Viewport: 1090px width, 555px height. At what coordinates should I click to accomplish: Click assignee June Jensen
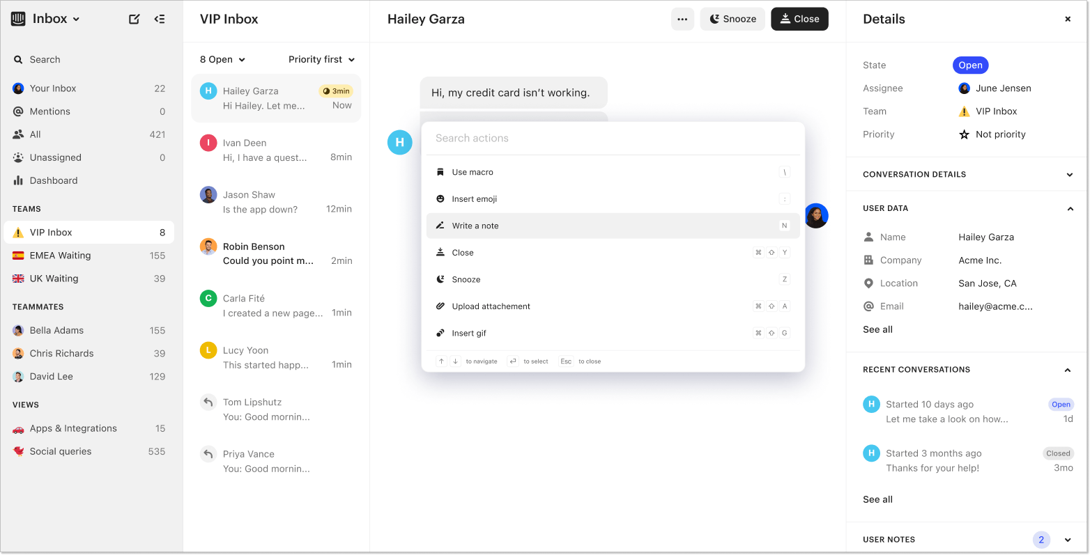[x=995, y=88]
